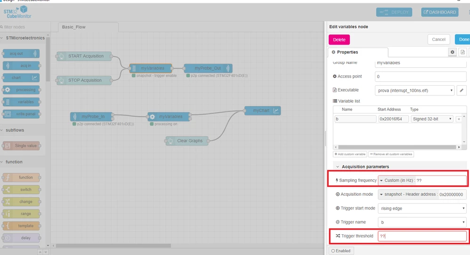Select the myVariables variables node in flow
Viewport: 470px width, 255px height.
pos(151,68)
